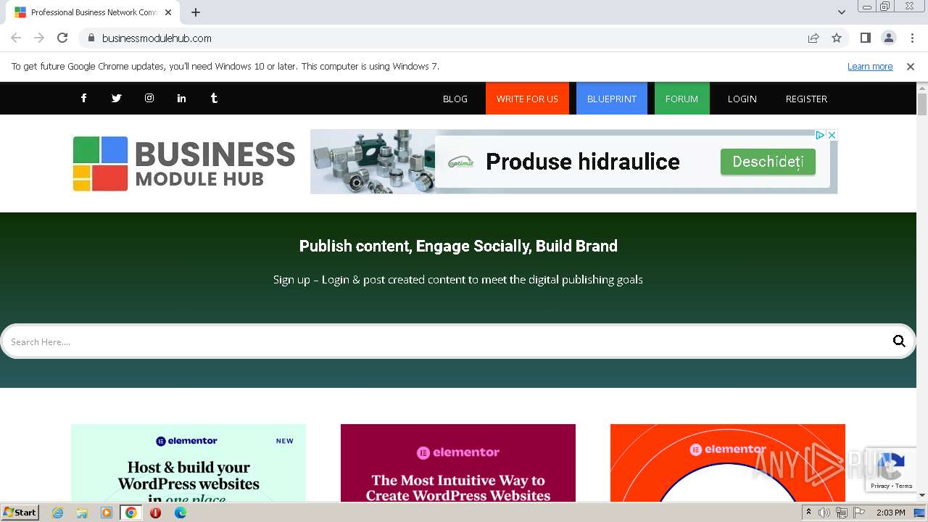
Task: Open the Chrome profile icon
Action: (888, 38)
